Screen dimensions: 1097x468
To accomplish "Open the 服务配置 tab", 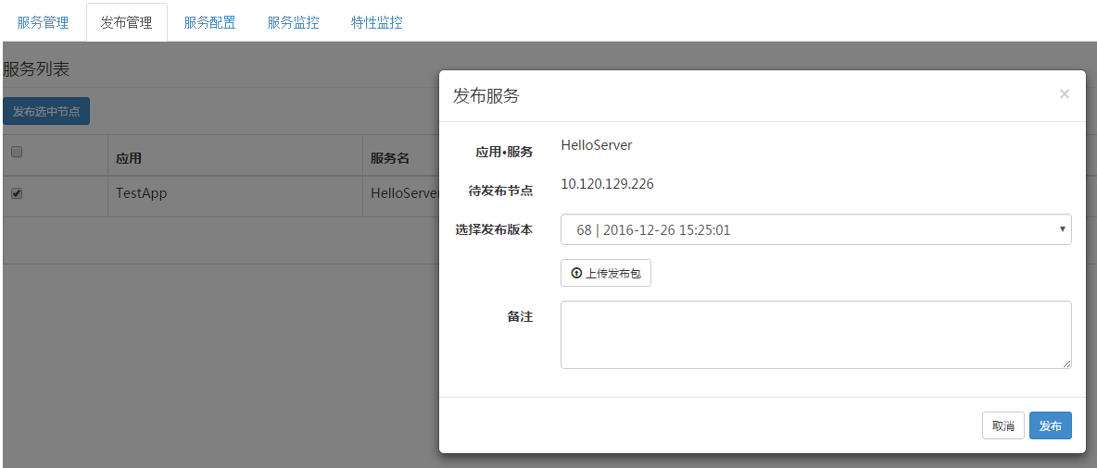I will [209, 22].
